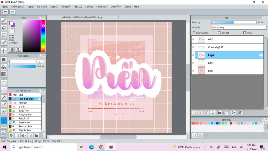Select the Eraser tool
The height and width of the screenshot is (151, 268).
(x=4, y=28)
